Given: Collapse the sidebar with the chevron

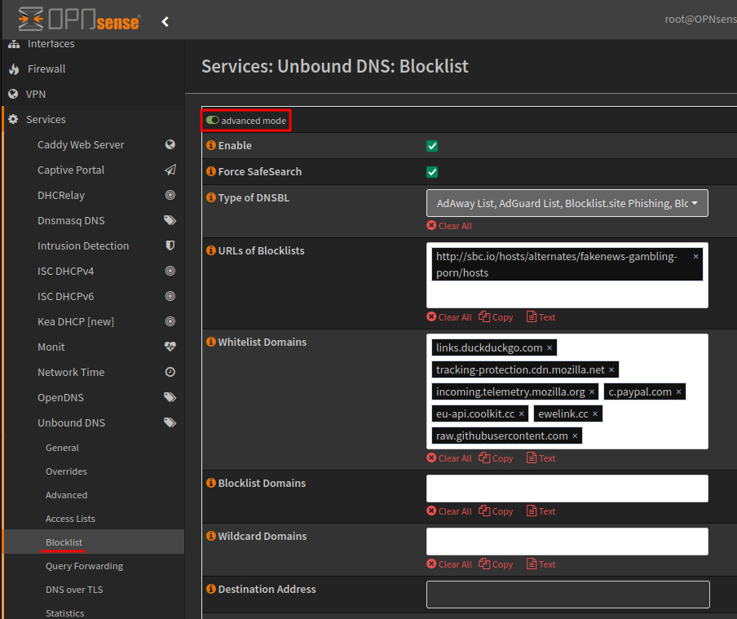Looking at the screenshot, I should click(x=165, y=22).
